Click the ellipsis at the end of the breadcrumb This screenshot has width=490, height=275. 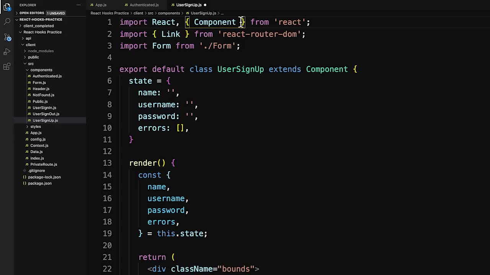(x=222, y=13)
